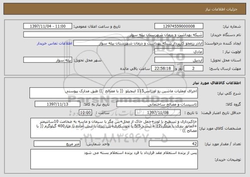Click the label مهلت ارسال پاسخ
This screenshot has width=250, height=177.
coord(225,69)
